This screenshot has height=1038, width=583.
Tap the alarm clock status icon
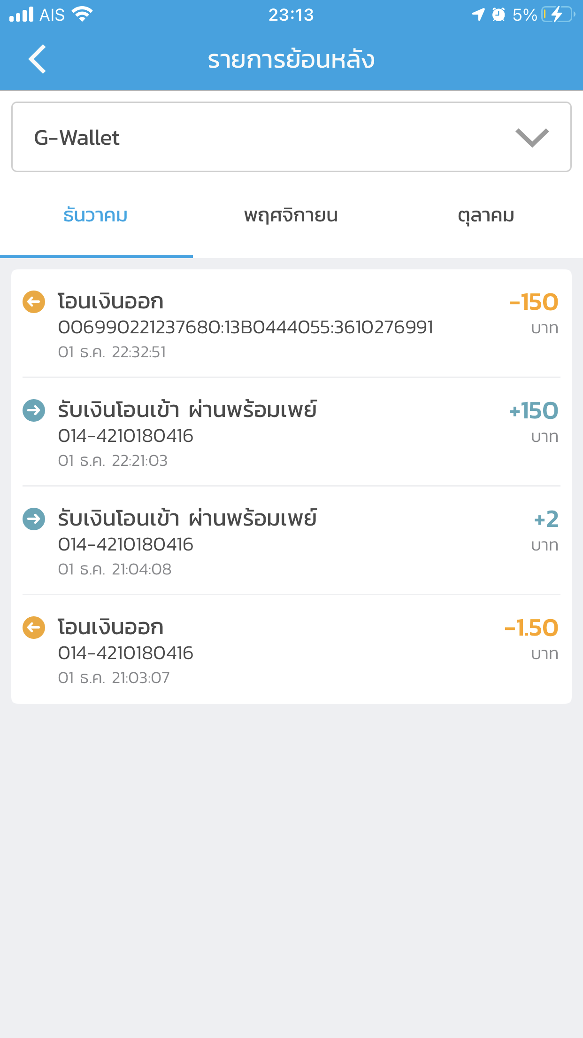click(x=499, y=15)
